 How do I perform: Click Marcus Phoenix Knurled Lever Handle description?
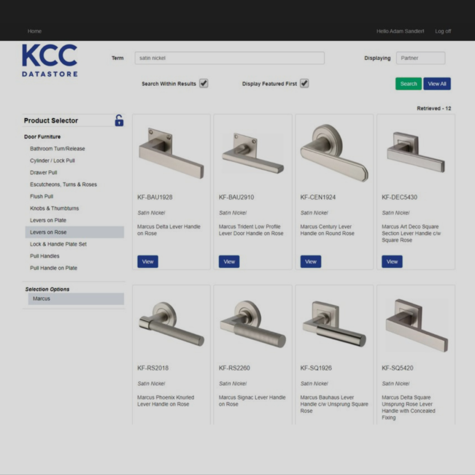click(166, 400)
